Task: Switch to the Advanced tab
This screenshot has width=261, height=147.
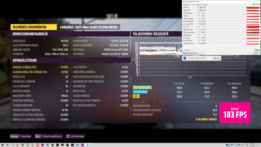Action: 199,5
